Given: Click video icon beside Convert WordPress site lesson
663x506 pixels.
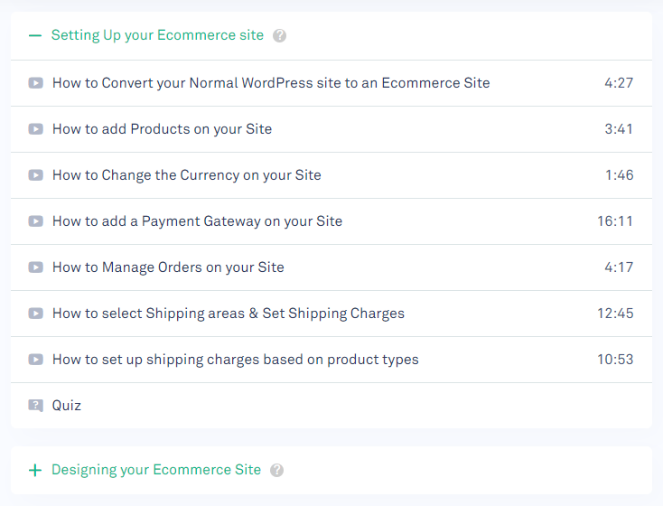Looking at the screenshot, I should coord(35,83).
